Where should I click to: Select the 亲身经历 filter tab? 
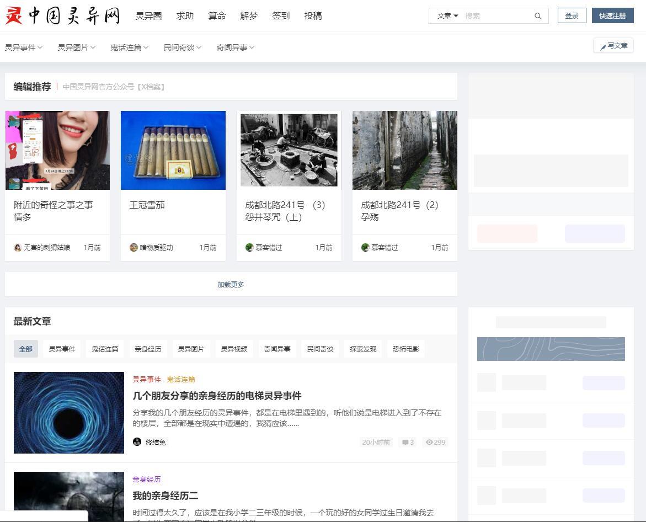click(148, 349)
